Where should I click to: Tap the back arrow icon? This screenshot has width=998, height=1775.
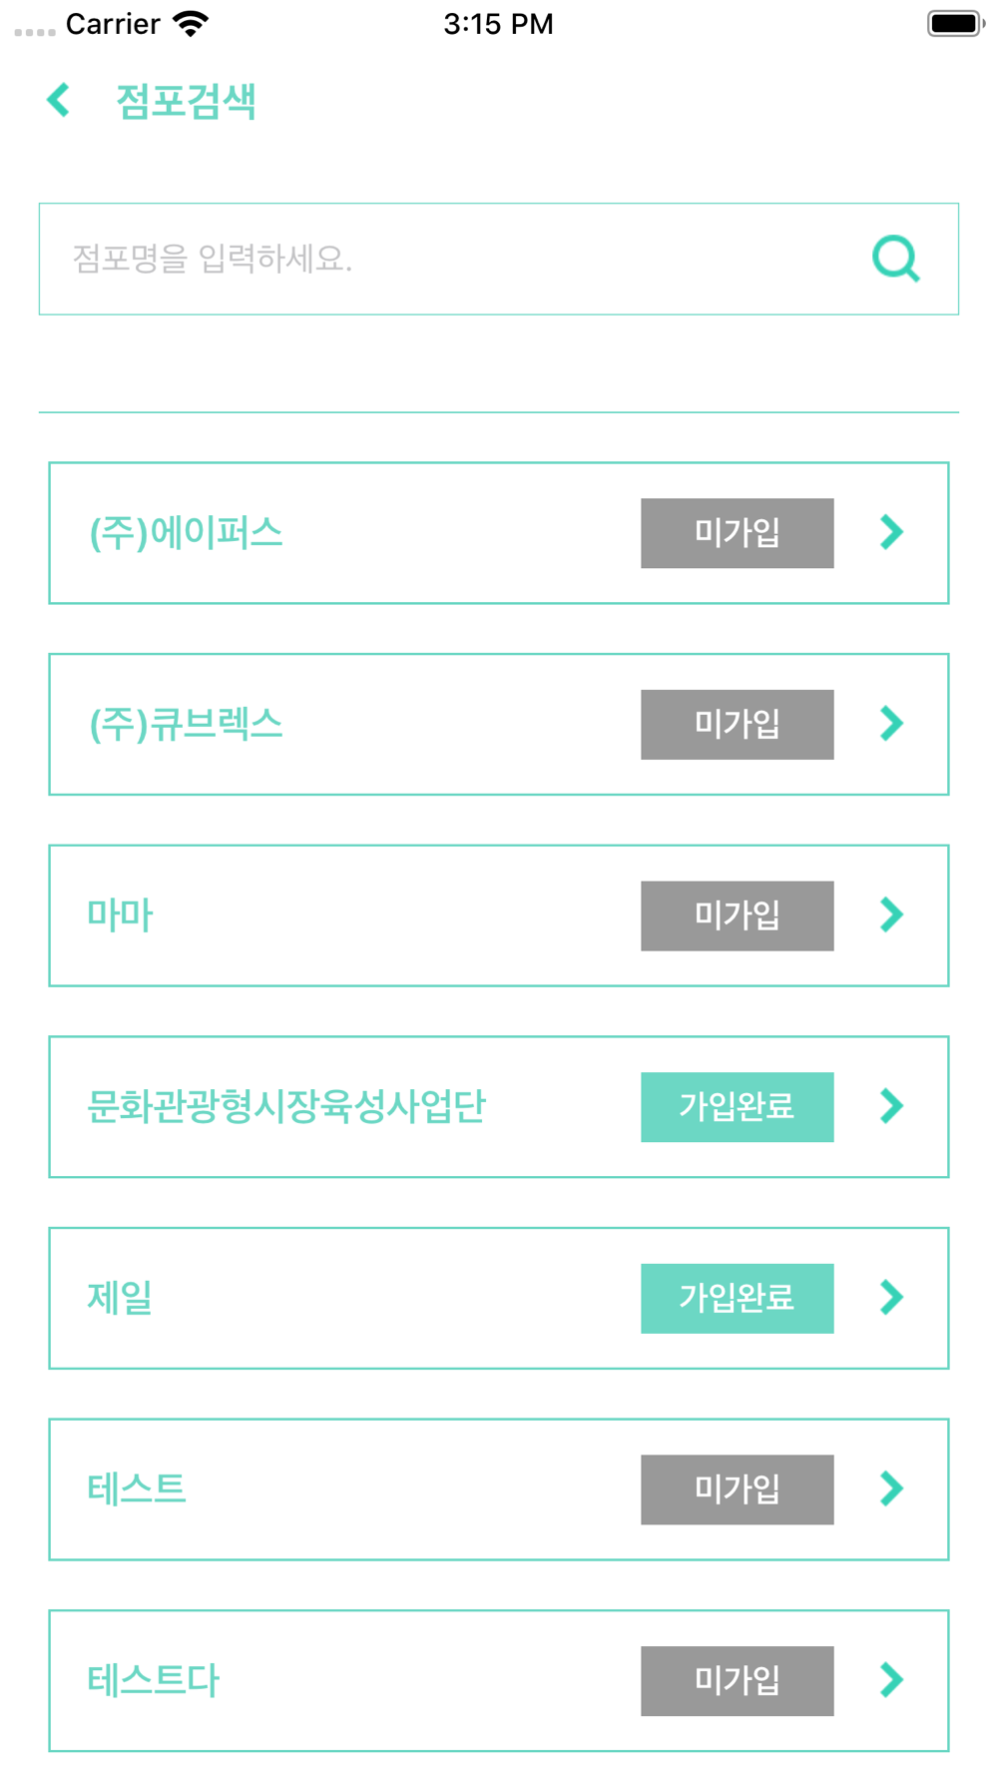click(x=58, y=100)
